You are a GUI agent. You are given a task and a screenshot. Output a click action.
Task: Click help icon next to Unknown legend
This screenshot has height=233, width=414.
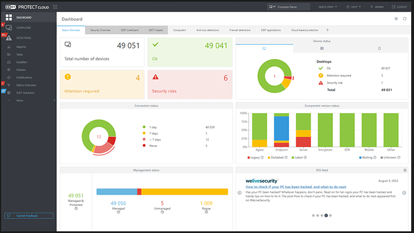399,157
